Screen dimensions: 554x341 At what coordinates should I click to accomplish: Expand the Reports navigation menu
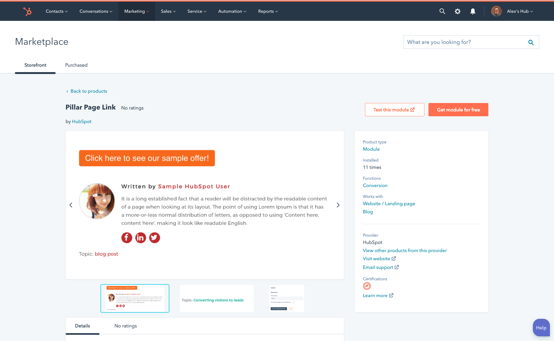268,11
